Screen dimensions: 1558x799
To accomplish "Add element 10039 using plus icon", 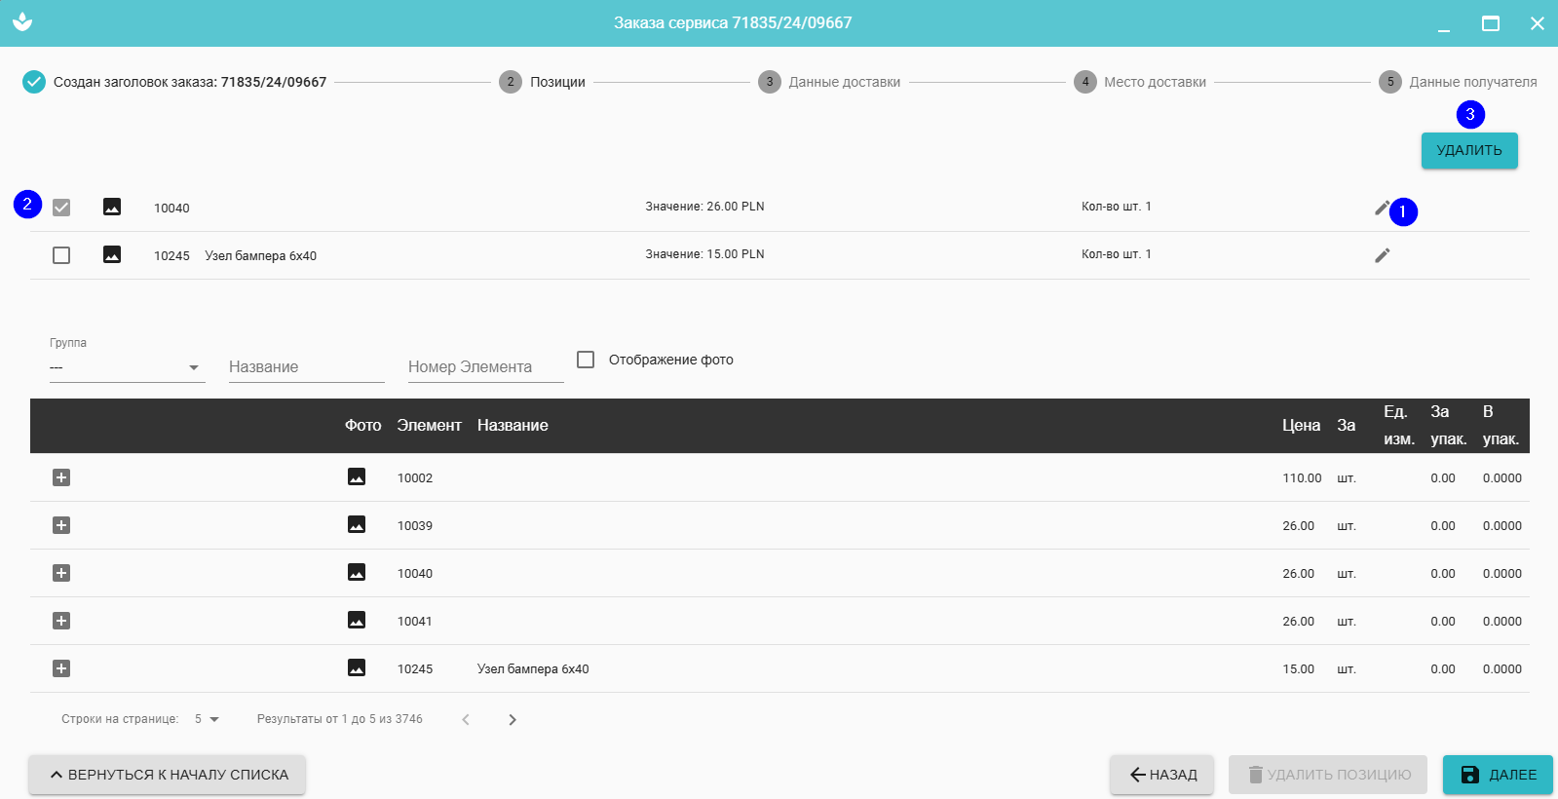I will click(61, 525).
